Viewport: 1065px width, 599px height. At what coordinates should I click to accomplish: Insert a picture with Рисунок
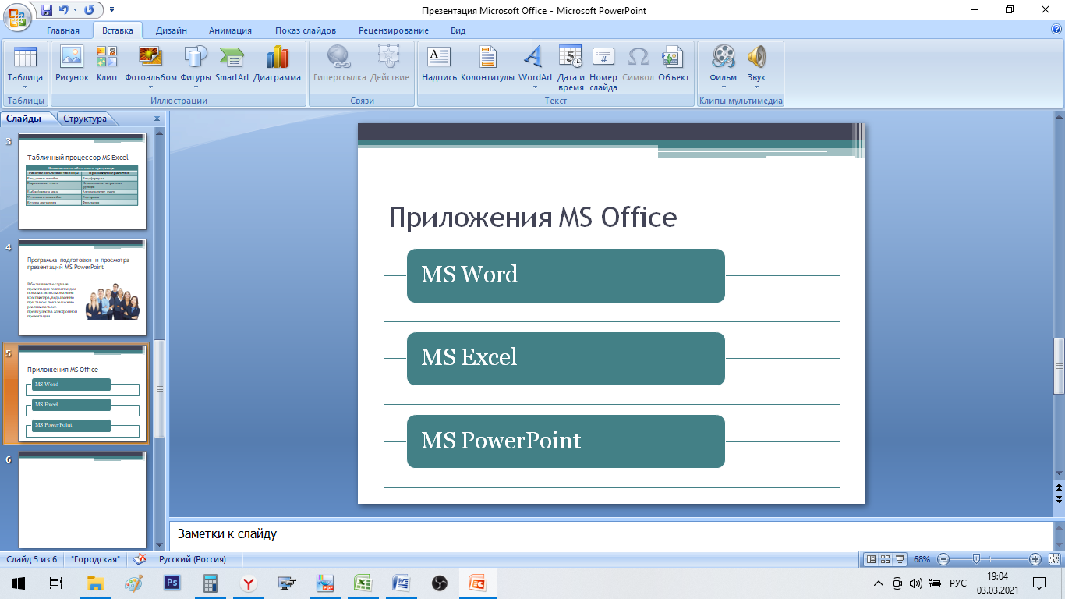72,64
